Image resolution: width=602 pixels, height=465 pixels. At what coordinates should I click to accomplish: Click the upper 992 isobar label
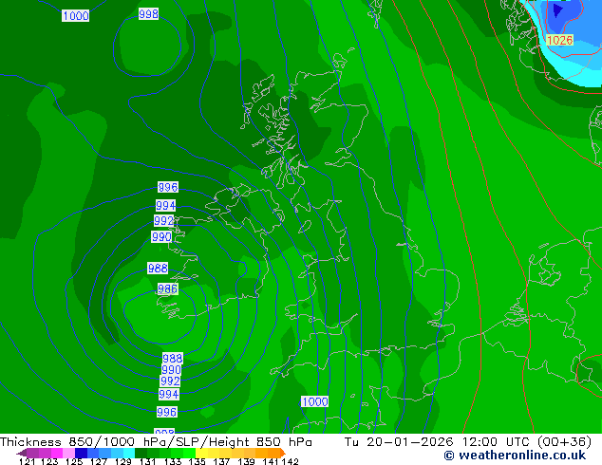click(x=164, y=220)
